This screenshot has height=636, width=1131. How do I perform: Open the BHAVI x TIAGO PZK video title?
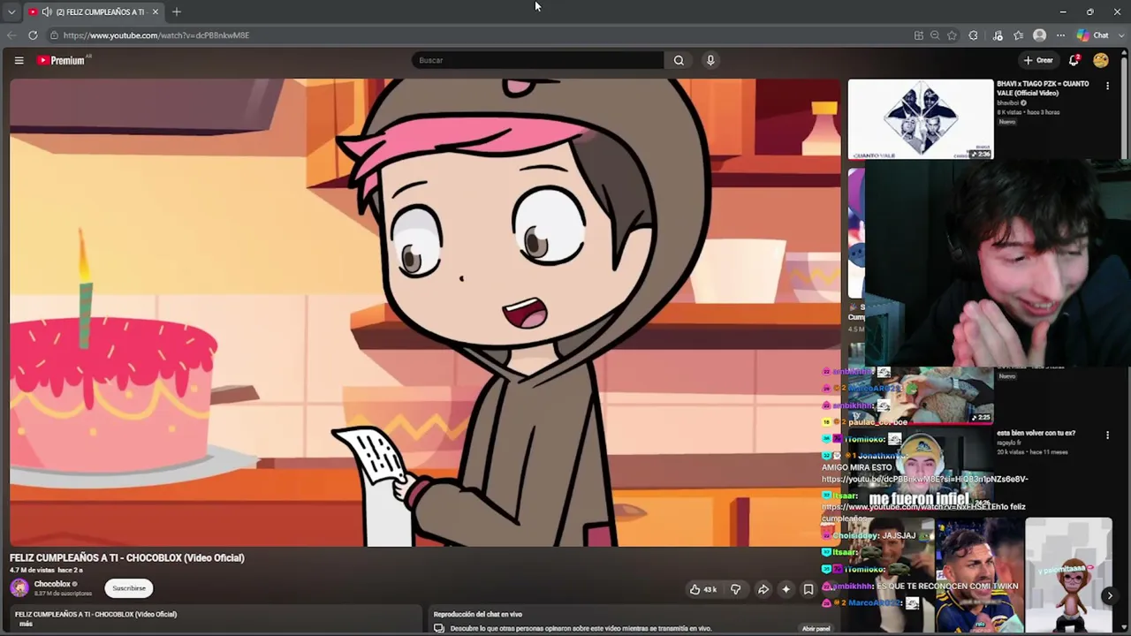pos(1043,88)
